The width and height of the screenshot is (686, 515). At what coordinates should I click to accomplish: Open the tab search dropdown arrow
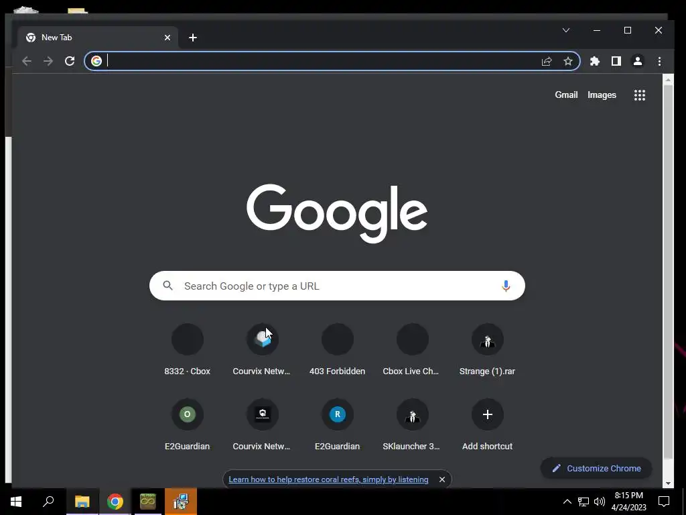click(565, 30)
